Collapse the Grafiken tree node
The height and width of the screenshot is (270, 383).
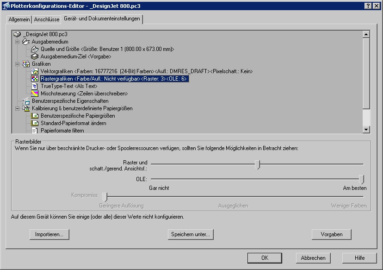17,64
